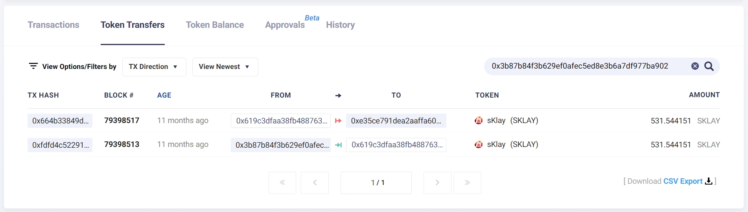
Task: Click the sKlay token icon in first row
Action: pos(479,121)
